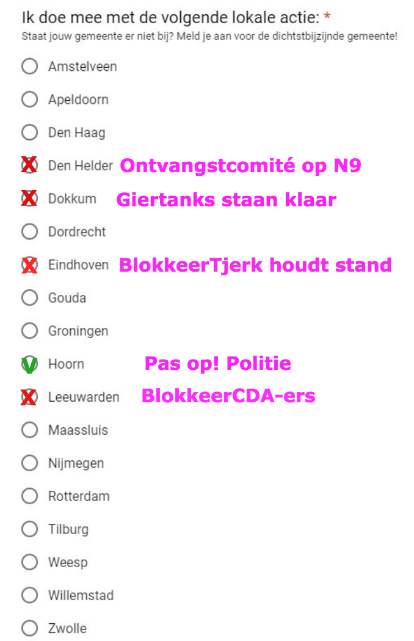This screenshot has height=641, width=414.
Task: Pick the Maassluis option
Action: [x=29, y=430]
